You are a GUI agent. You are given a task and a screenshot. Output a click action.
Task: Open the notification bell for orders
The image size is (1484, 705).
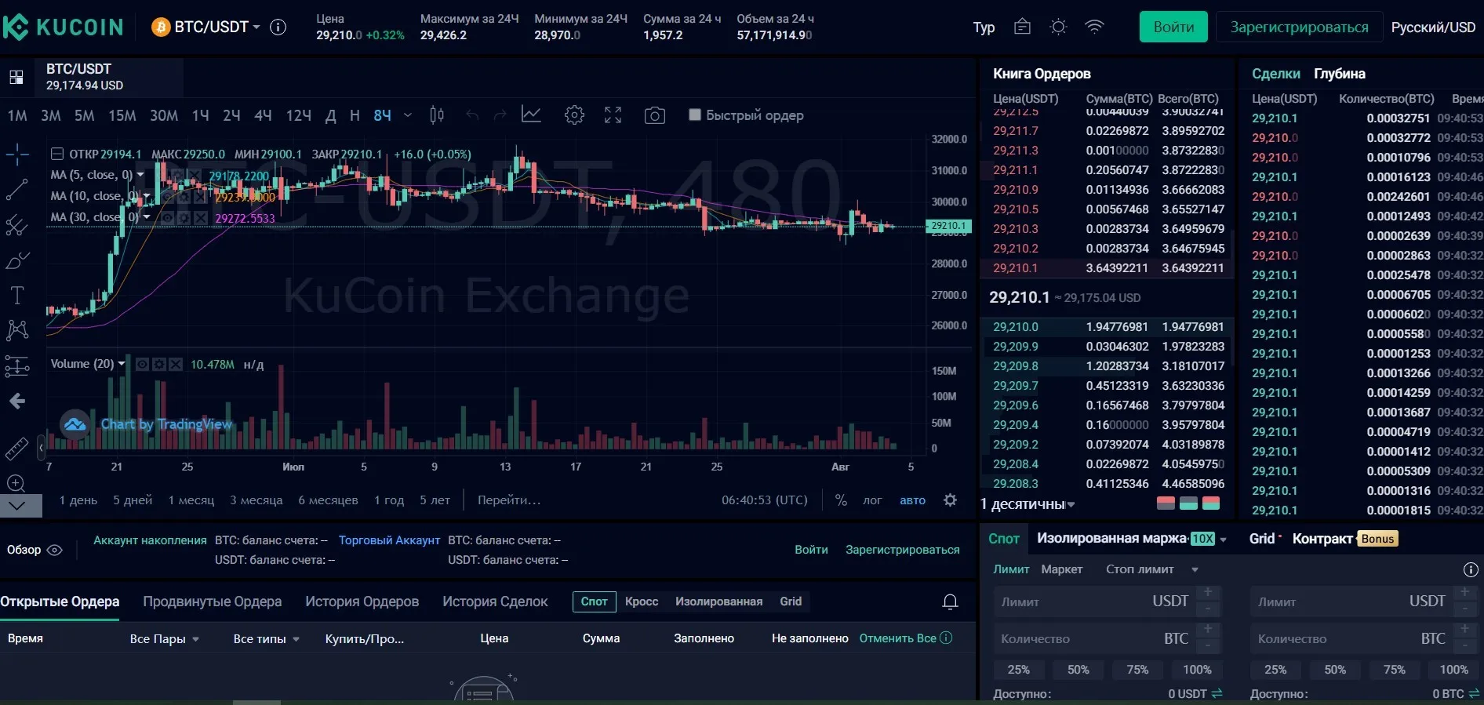[950, 601]
